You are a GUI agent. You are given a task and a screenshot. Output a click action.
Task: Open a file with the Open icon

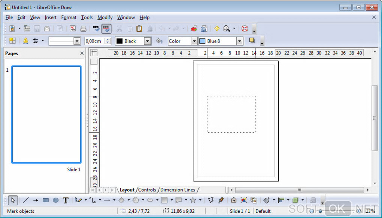(x=27, y=29)
